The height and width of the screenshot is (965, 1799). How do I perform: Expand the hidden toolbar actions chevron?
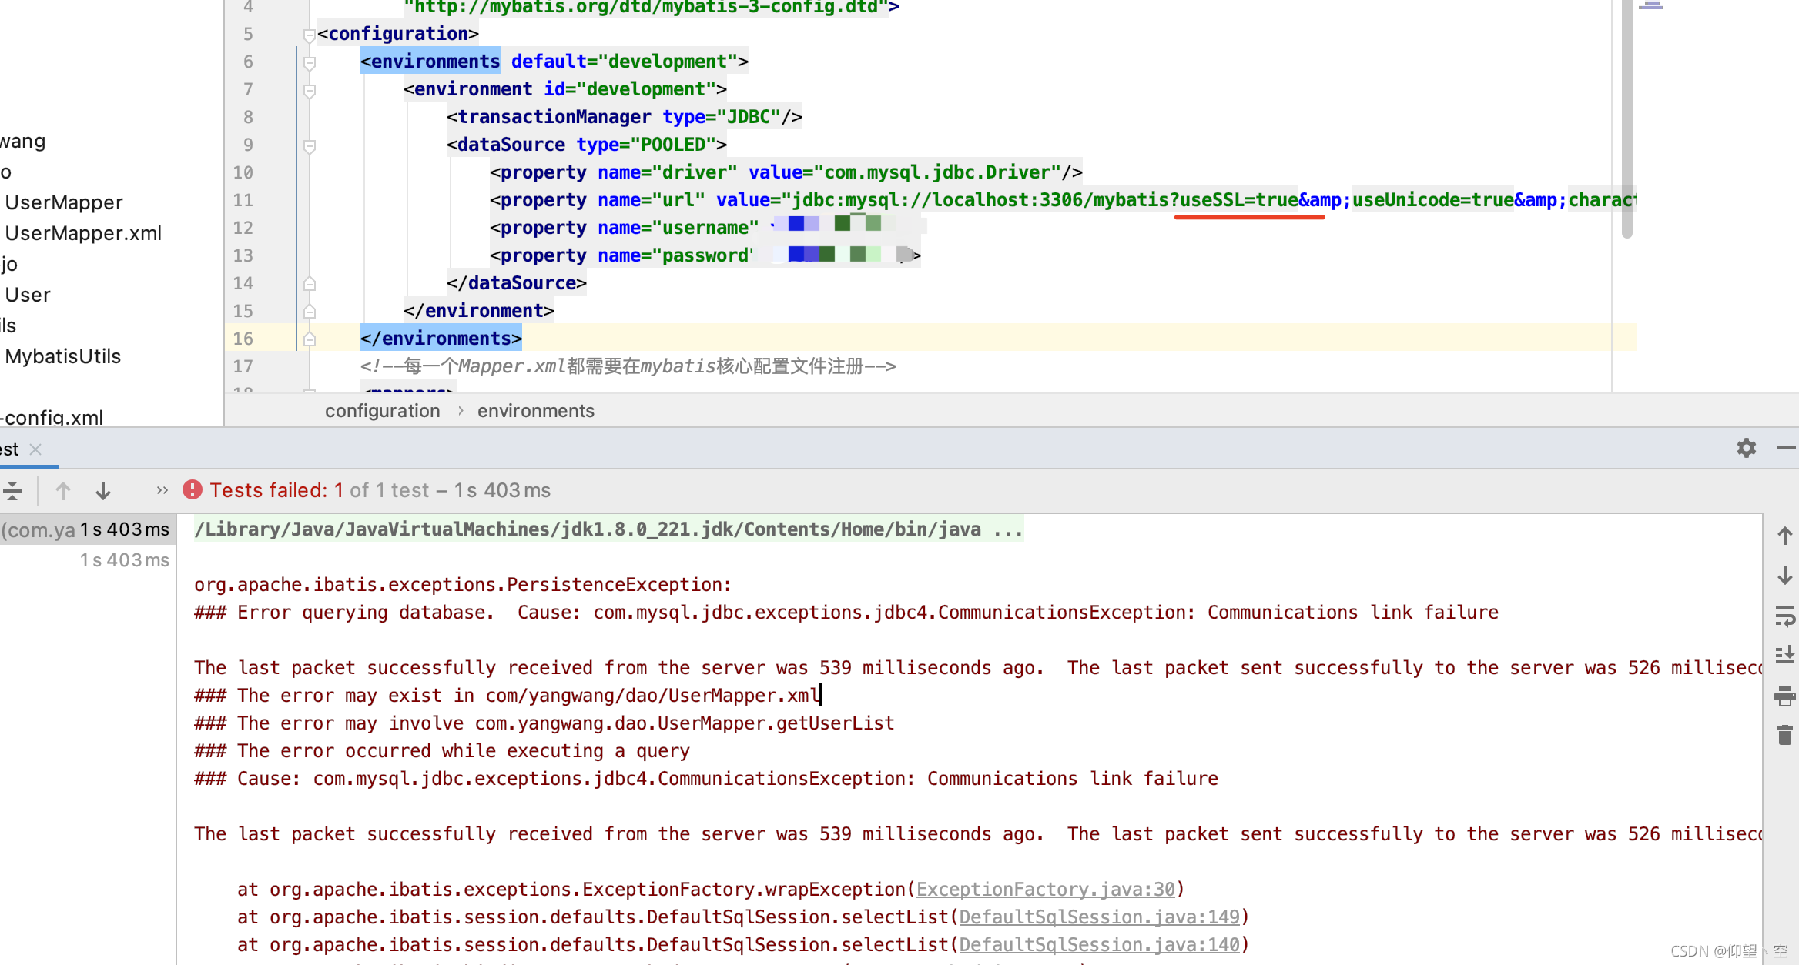[161, 490]
